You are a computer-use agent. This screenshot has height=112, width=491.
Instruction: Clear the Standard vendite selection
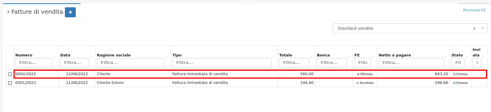click(474, 29)
